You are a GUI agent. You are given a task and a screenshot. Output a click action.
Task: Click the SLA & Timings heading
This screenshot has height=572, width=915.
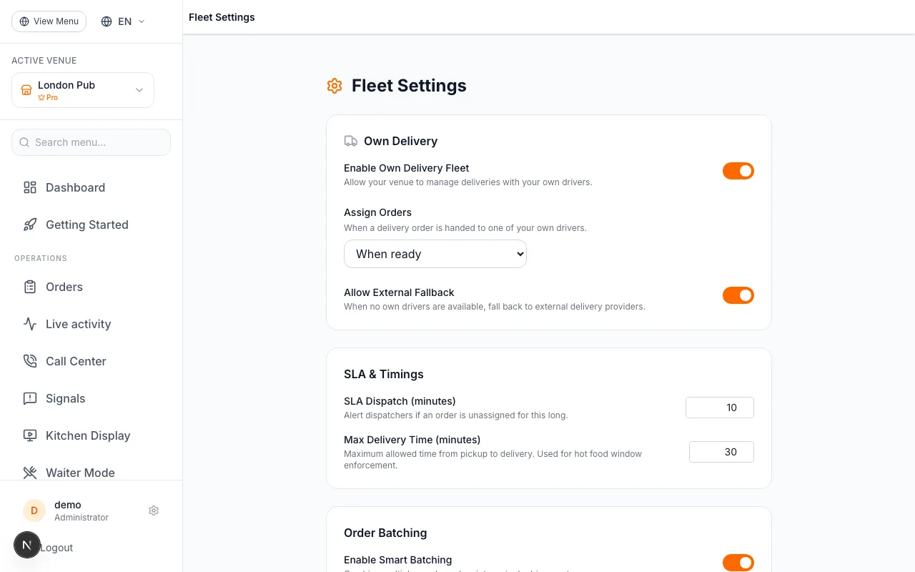coord(384,374)
